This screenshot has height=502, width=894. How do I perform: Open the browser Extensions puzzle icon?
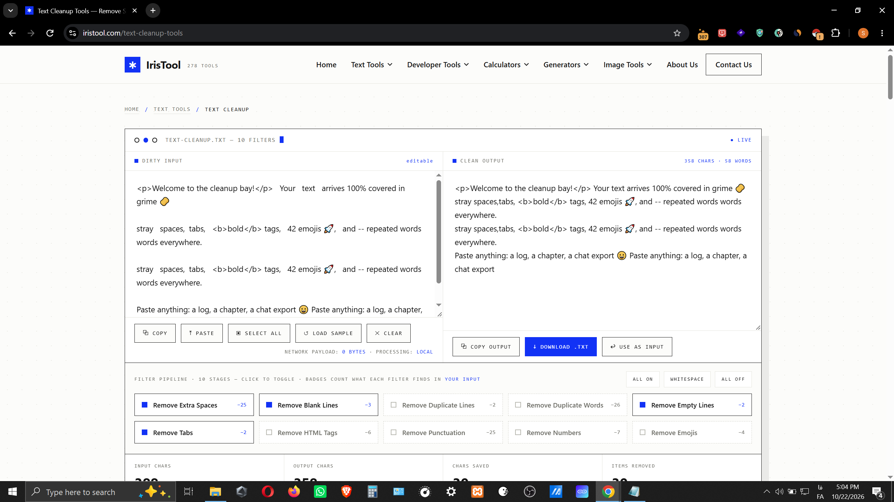point(836,33)
